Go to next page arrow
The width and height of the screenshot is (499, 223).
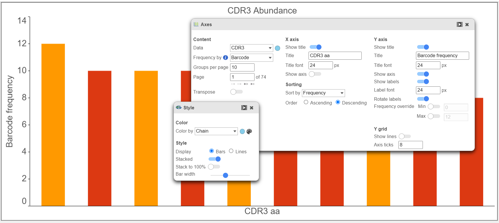[246, 84]
